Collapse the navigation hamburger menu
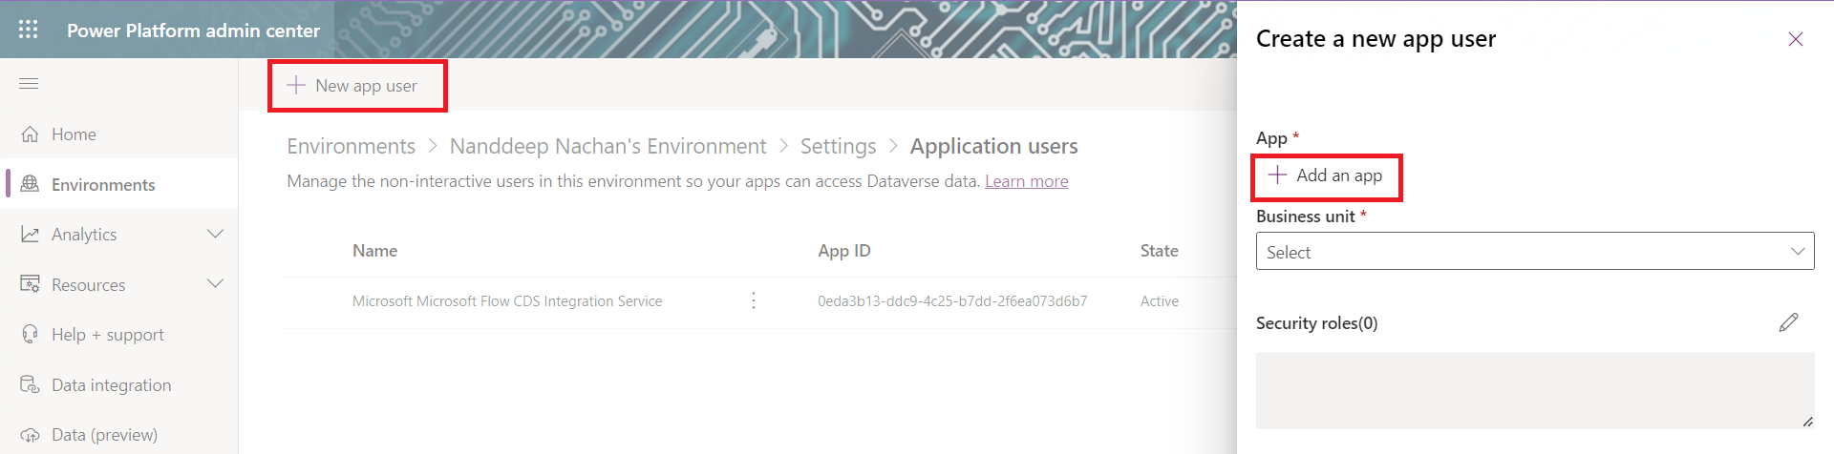Image resolution: width=1834 pixels, height=454 pixels. pos(29,84)
